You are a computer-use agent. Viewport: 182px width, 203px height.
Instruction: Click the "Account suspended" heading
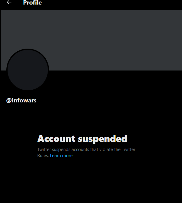82,139
